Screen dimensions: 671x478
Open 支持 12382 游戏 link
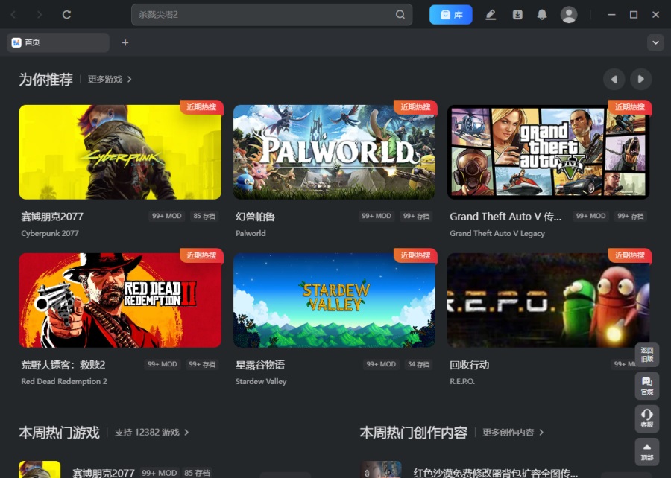[x=151, y=433]
